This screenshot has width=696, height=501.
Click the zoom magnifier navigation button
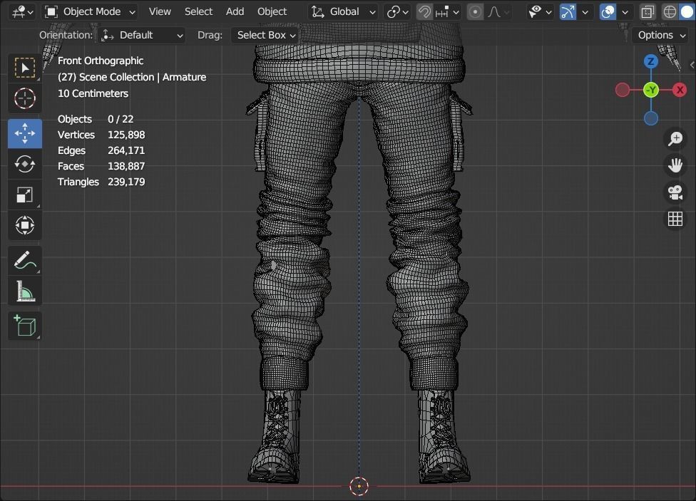675,139
